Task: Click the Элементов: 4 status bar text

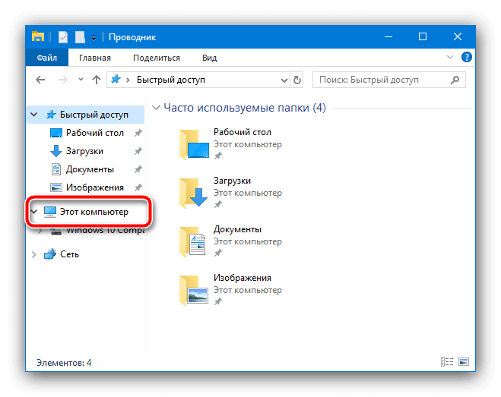Action: (x=64, y=363)
